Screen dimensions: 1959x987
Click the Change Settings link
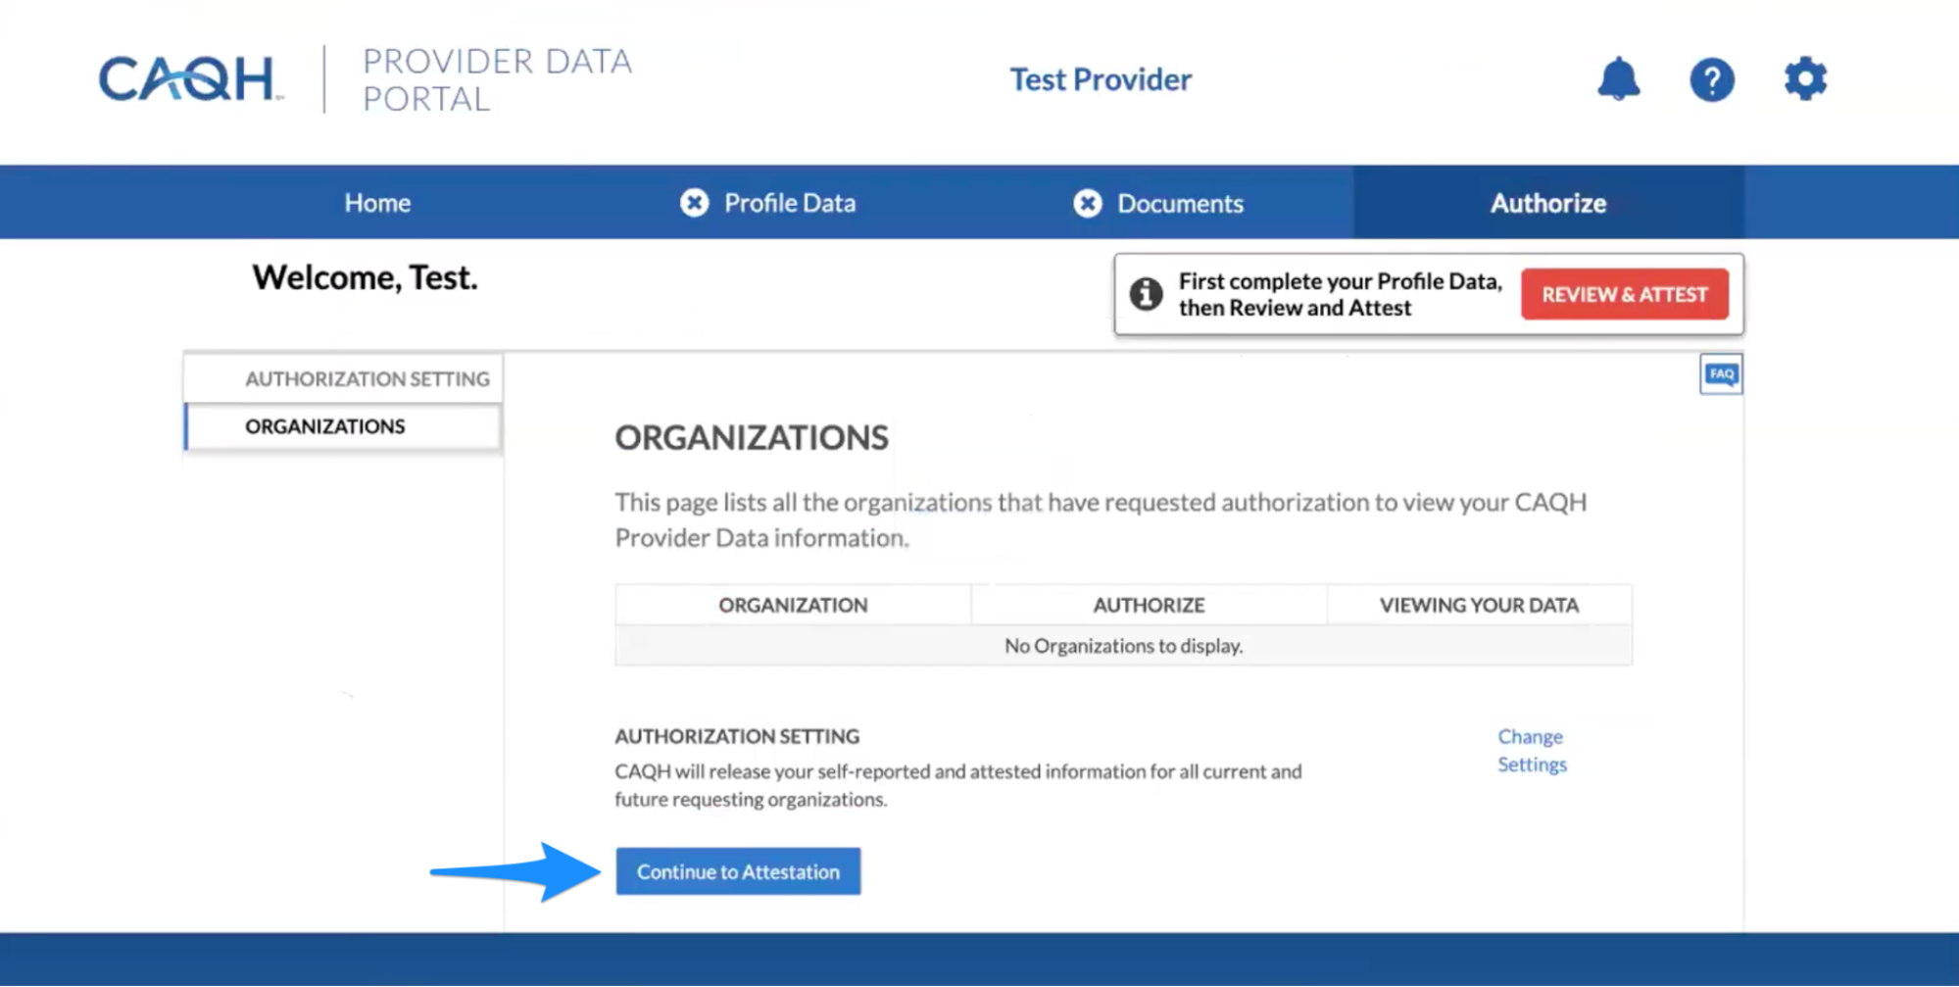(1532, 750)
